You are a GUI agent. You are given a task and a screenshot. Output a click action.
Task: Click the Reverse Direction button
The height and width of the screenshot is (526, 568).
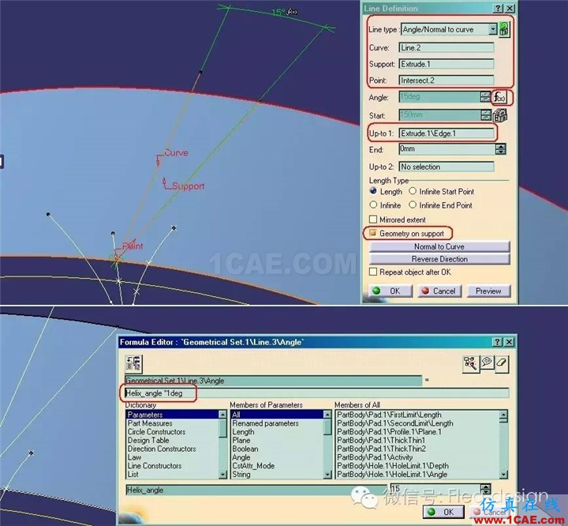[439, 259]
